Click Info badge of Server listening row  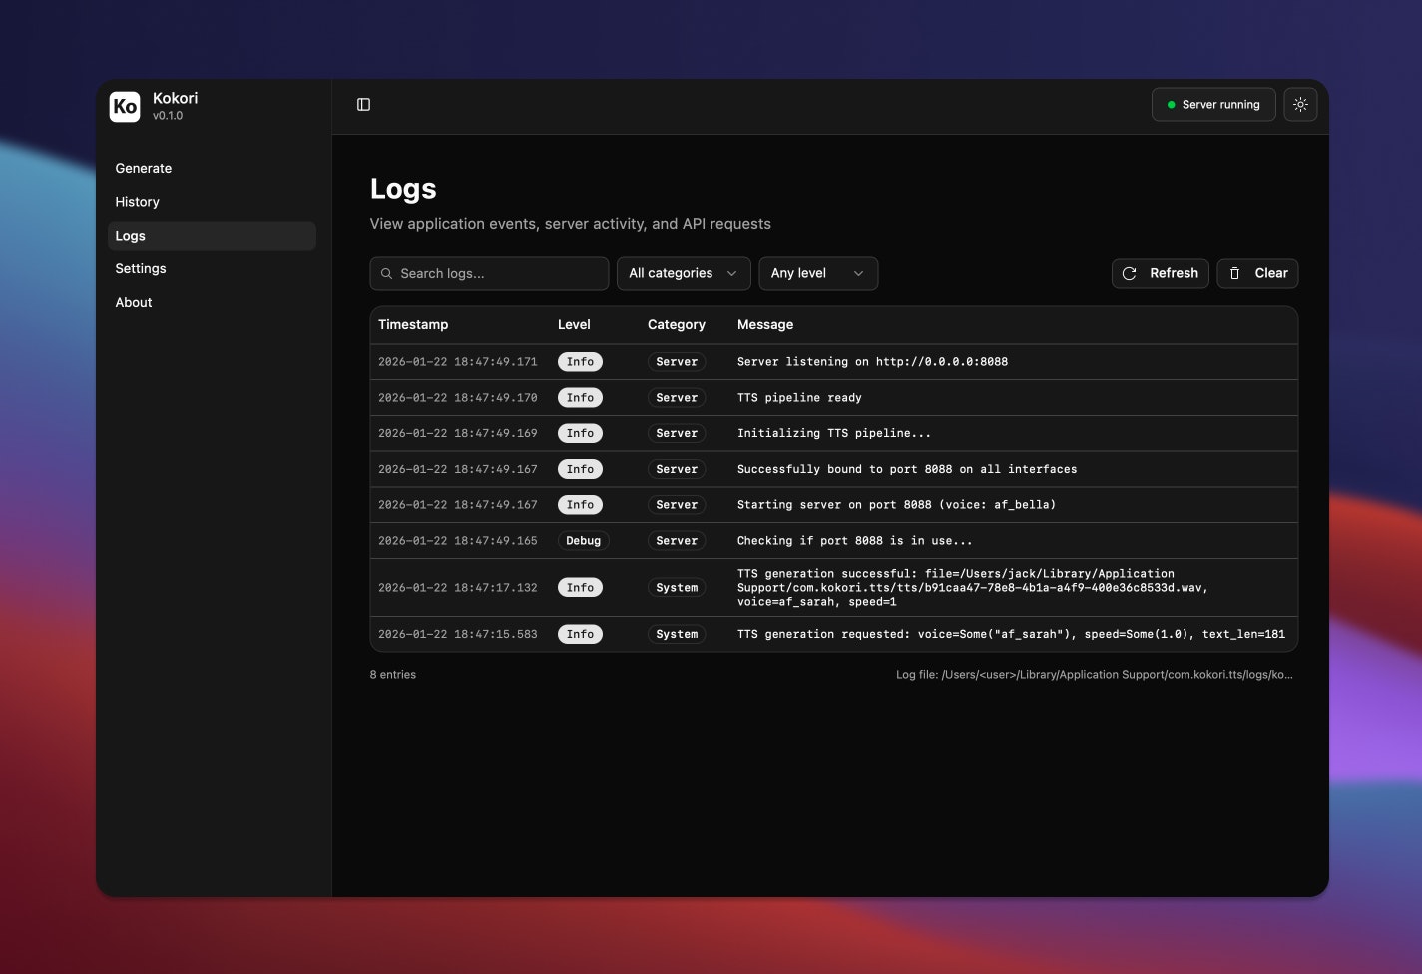tap(580, 362)
